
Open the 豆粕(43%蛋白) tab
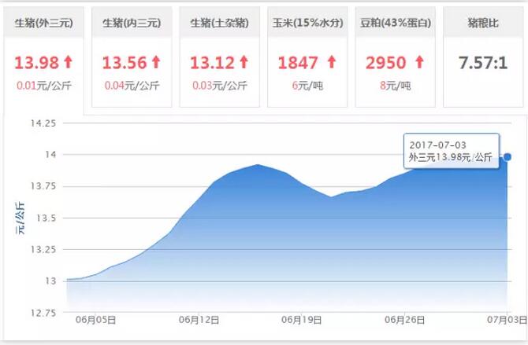394,23
